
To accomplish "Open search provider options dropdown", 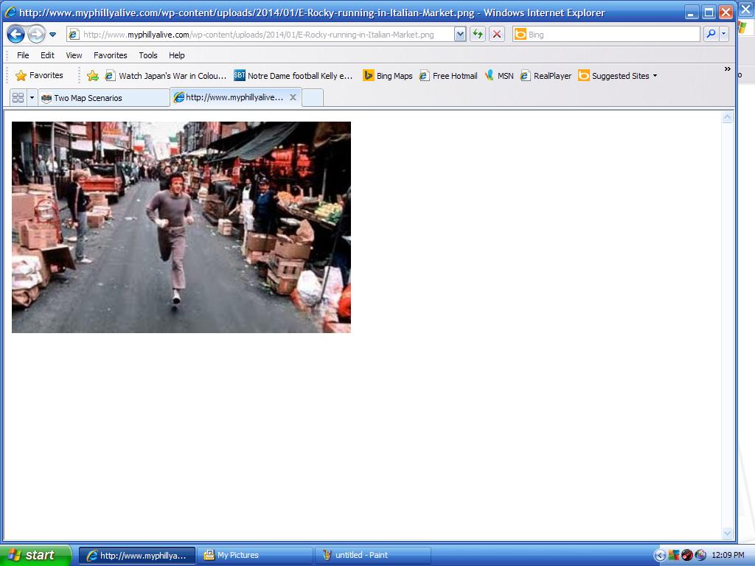I will point(723,34).
